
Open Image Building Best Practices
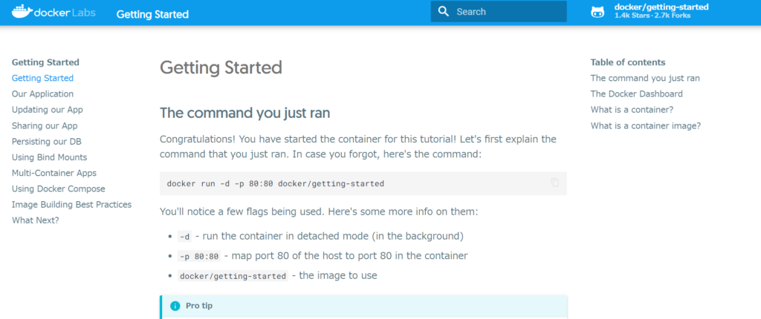[72, 205]
